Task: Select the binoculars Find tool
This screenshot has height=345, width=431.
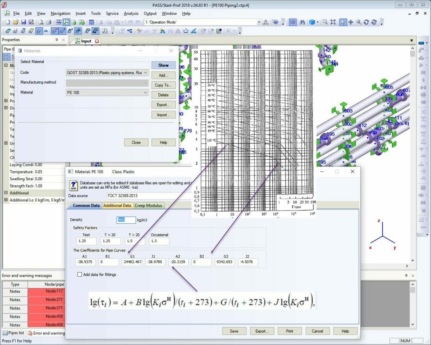Action: tap(302, 22)
